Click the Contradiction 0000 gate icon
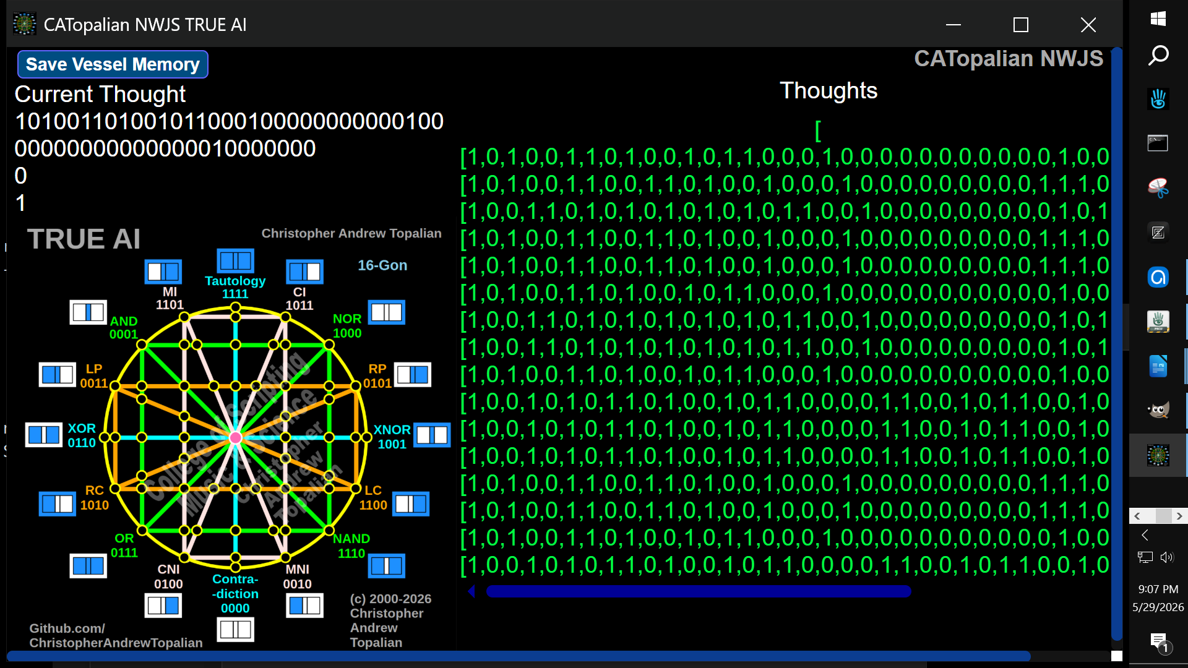This screenshot has width=1188, height=668. [236, 630]
